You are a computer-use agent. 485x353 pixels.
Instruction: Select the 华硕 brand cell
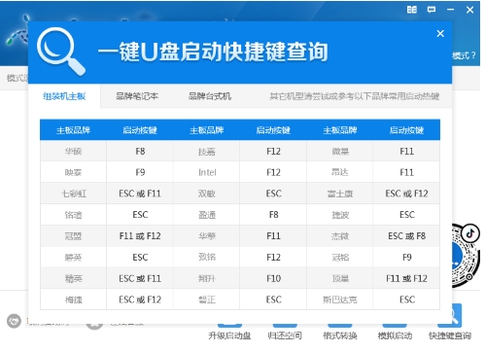coord(73,152)
